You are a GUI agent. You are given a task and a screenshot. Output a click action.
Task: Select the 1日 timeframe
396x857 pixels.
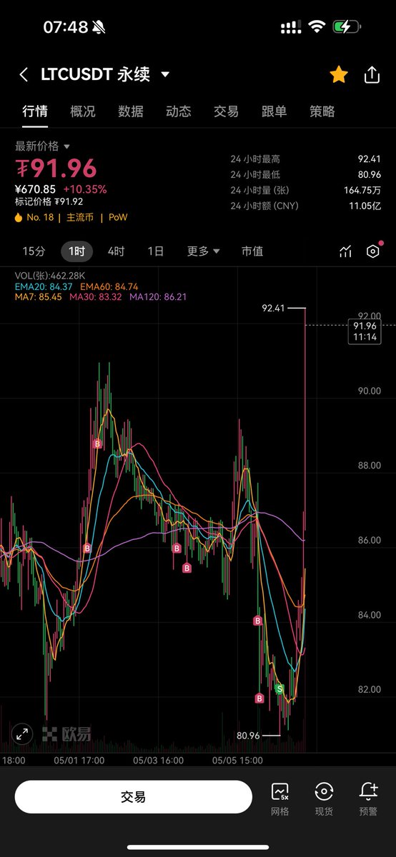[x=155, y=251]
